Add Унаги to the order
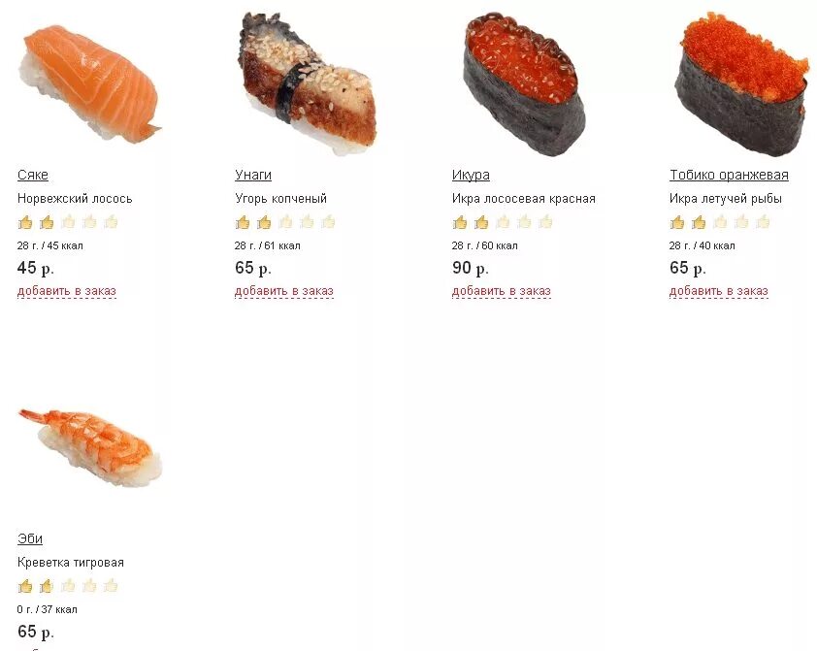 [x=284, y=291]
